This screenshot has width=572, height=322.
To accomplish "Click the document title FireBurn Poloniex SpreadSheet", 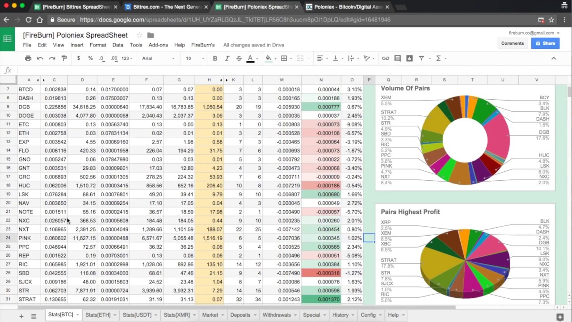I will pyautogui.click(x=75, y=35).
